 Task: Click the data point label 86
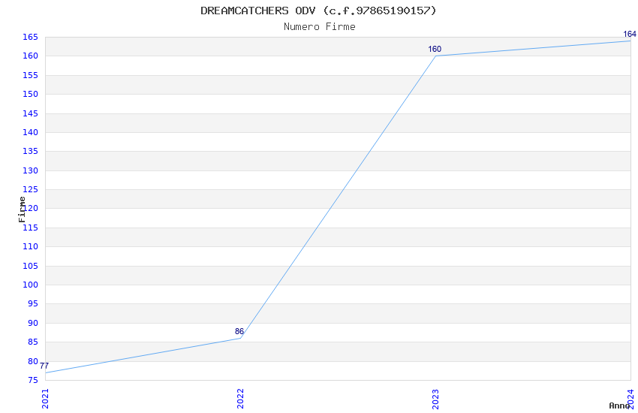pyautogui.click(x=239, y=332)
